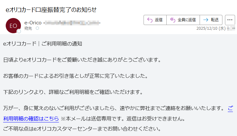This screenshot has height=136, width=237.
Task: Click the reply-all double arrow icon
Action: pos(173,20)
